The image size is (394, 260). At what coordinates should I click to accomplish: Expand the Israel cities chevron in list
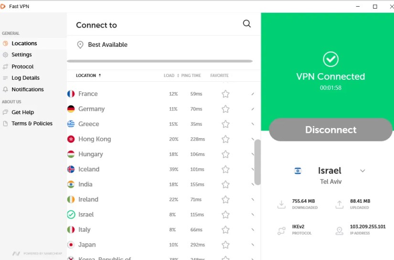click(253, 215)
